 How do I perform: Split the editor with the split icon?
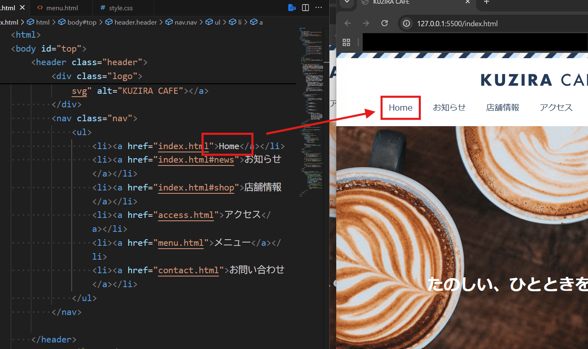coord(305,8)
